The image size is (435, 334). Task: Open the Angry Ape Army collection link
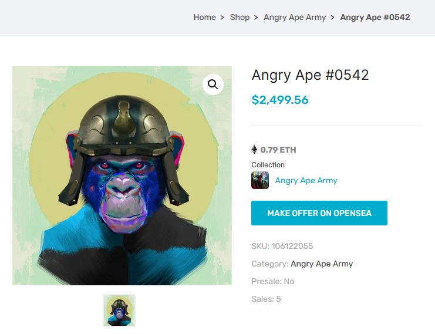[x=306, y=180]
